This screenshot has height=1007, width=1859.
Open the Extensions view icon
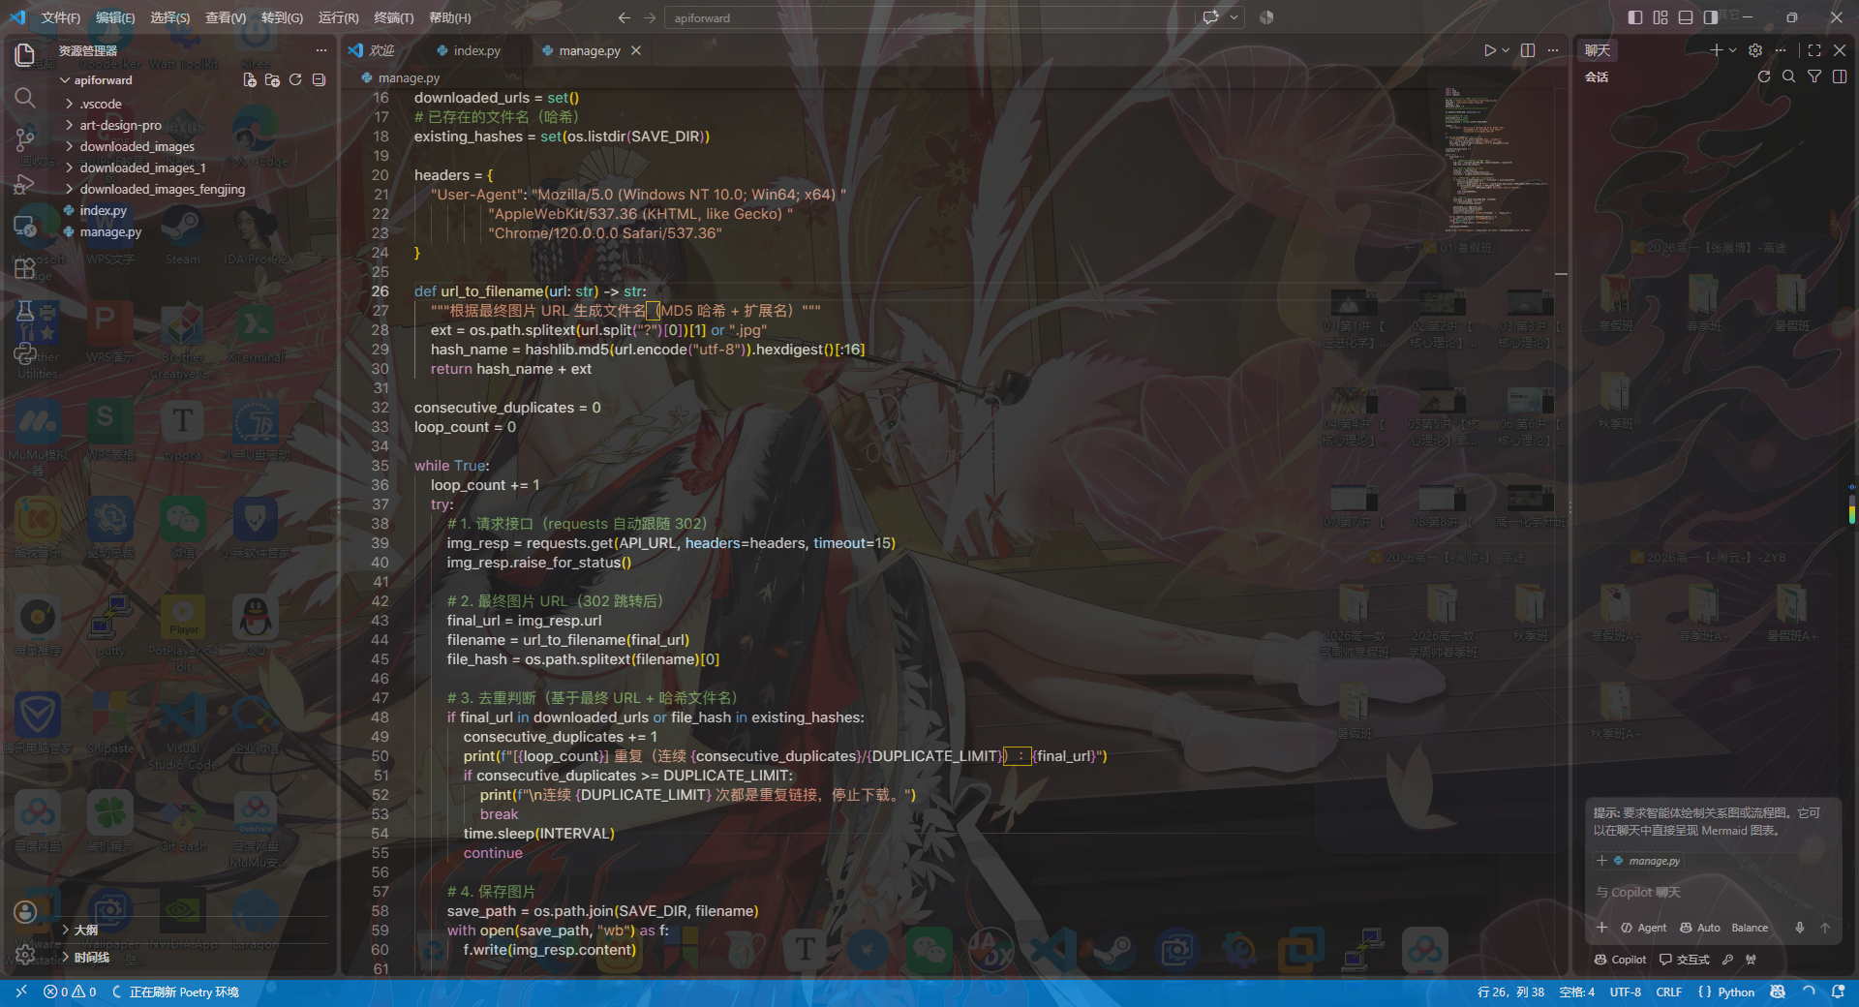(x=25, y=268)
